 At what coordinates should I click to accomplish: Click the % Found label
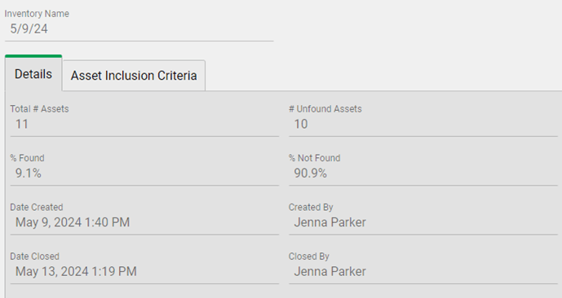(27, 158)
